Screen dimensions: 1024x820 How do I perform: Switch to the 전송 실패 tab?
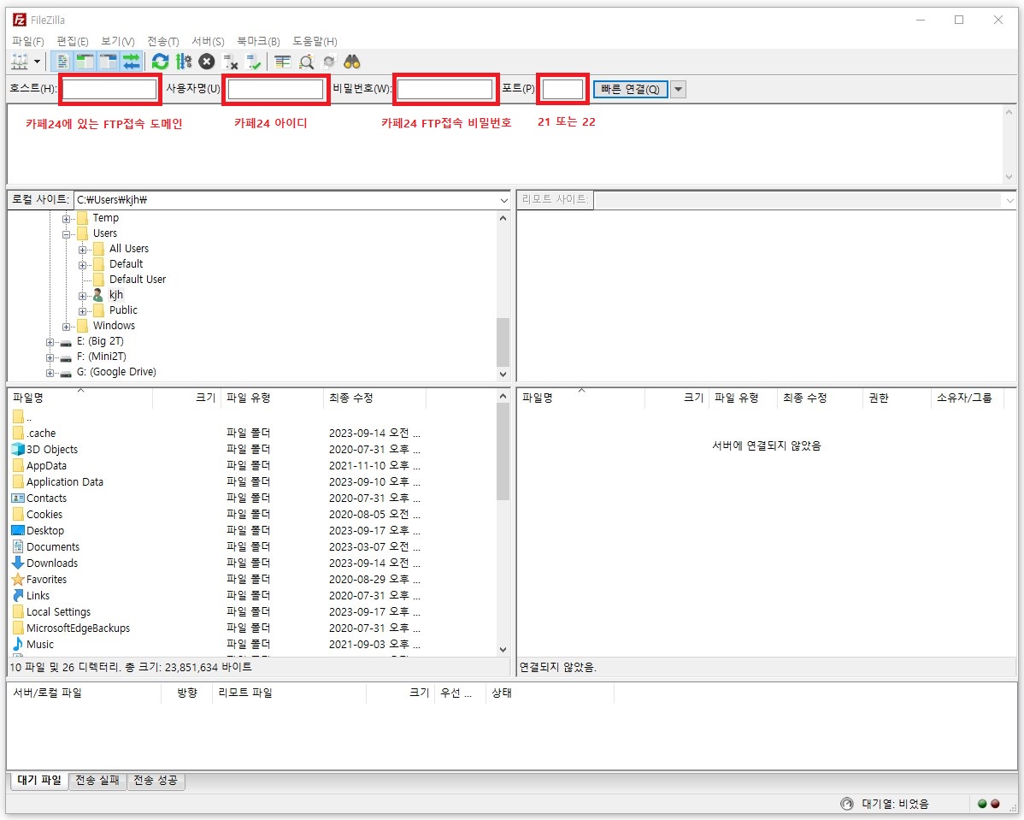point(97,780)
